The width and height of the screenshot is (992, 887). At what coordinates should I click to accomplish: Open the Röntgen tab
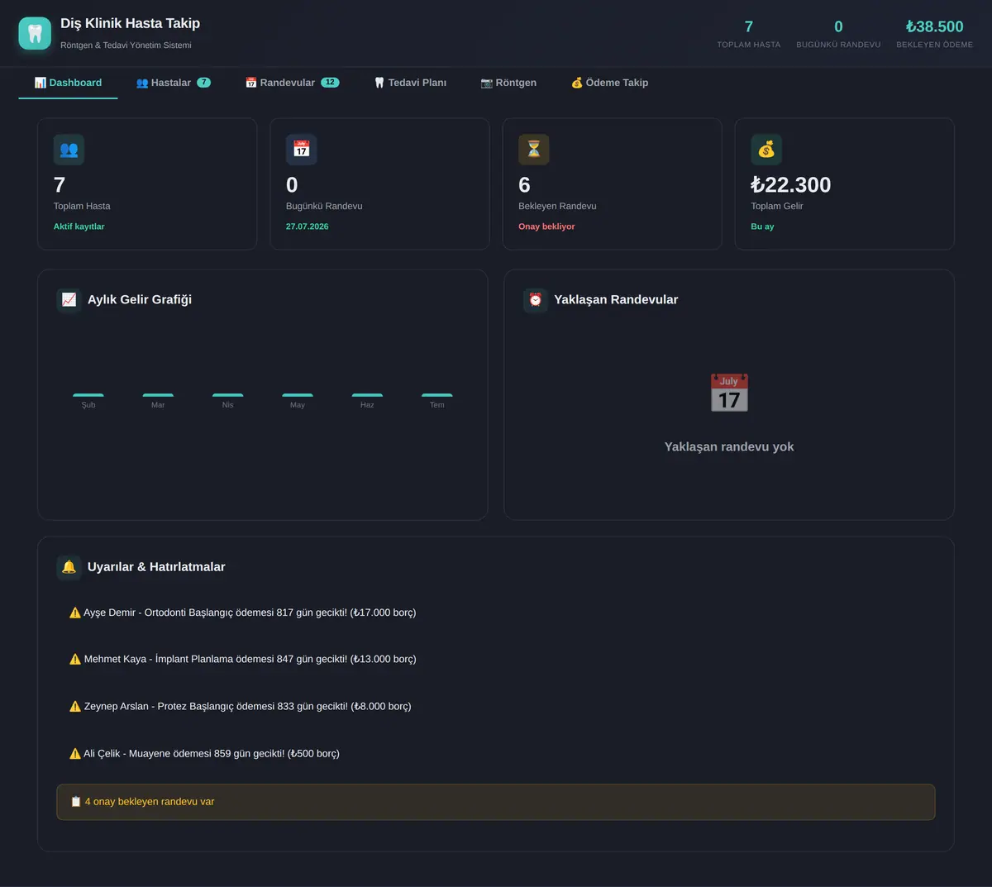[x=508, y=83]
